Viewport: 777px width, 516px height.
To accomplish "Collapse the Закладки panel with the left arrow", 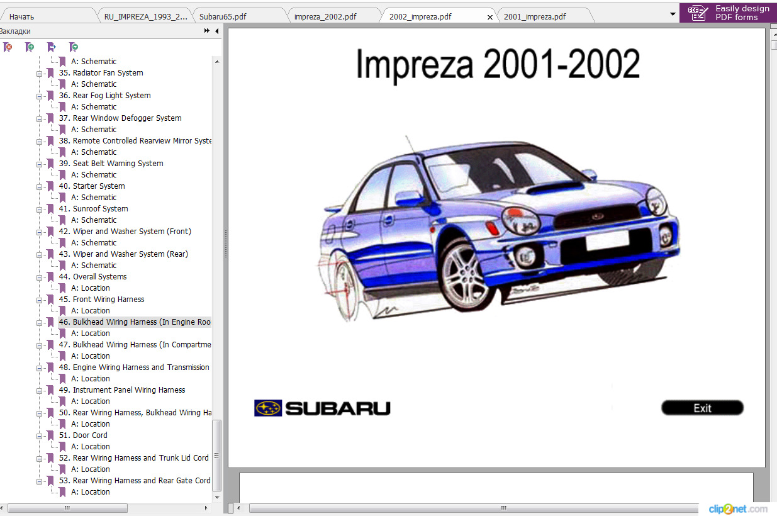I will pyautogui.click(x=216, y=31).
